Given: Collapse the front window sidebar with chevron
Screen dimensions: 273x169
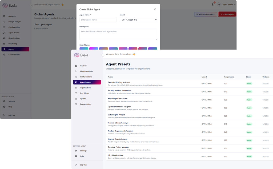Looking at the screenshot, I should 103,55.
